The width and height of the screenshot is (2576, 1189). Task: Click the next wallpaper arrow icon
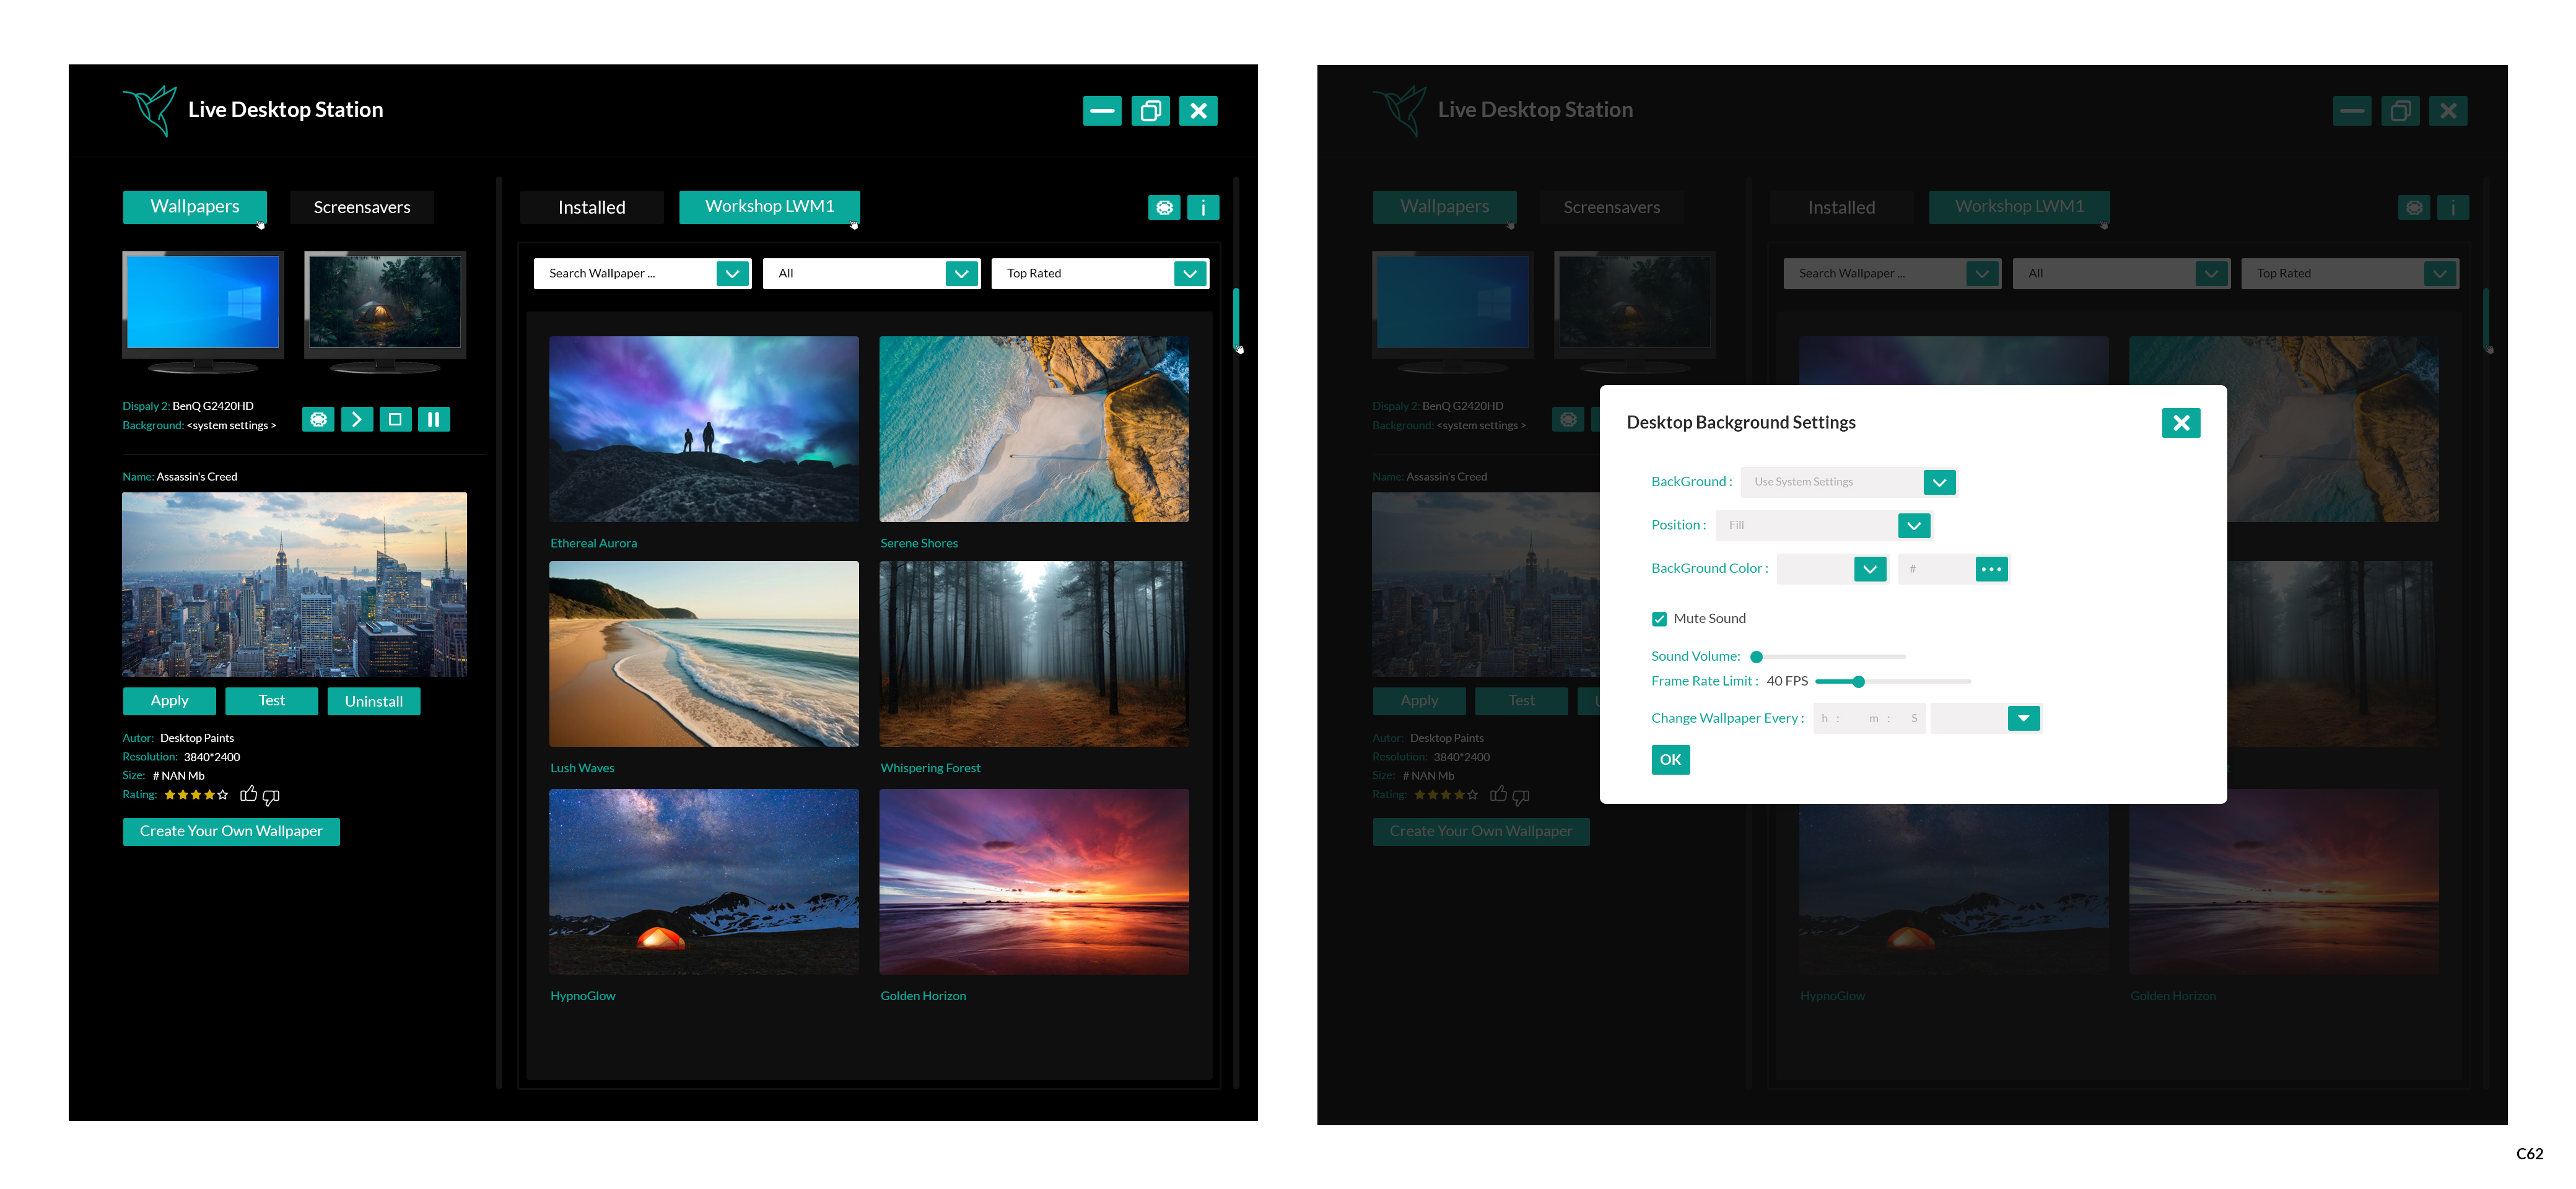click(x=356, y=419)
